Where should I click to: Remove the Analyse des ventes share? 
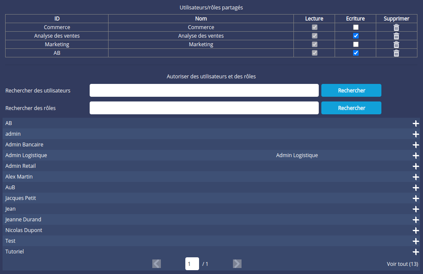pyautogui.click(x=396, y=36)
